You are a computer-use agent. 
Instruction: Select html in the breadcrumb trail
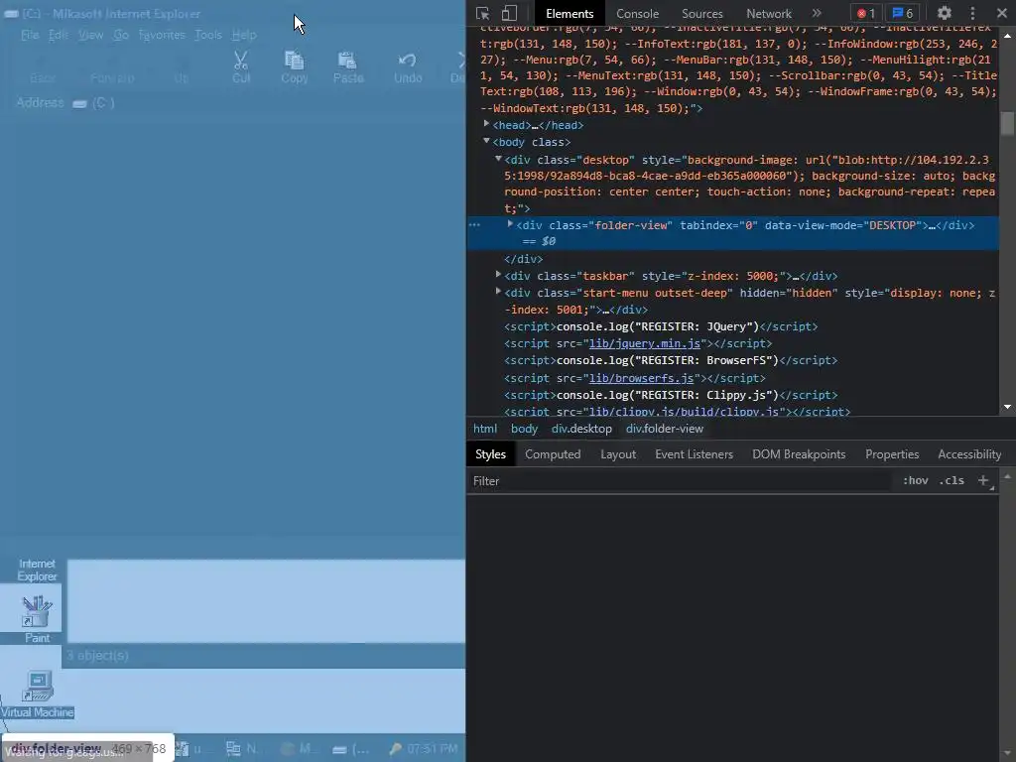[x=484, y=429]
